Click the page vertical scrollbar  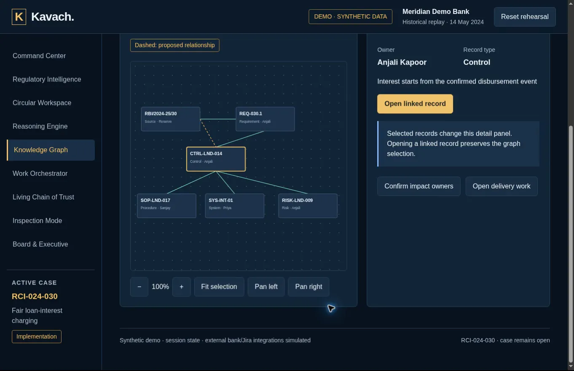tap(571, 244)
